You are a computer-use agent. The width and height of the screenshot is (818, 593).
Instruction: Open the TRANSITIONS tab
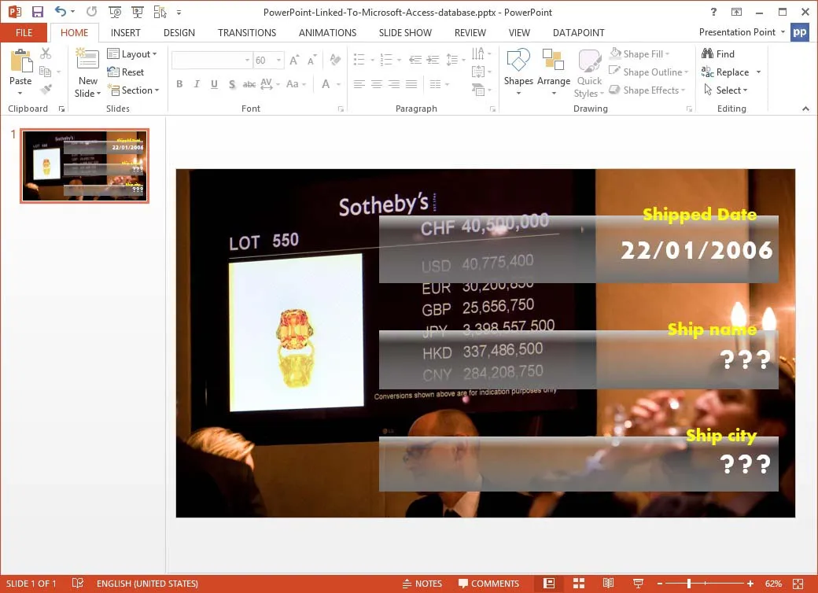click(246, 32)
